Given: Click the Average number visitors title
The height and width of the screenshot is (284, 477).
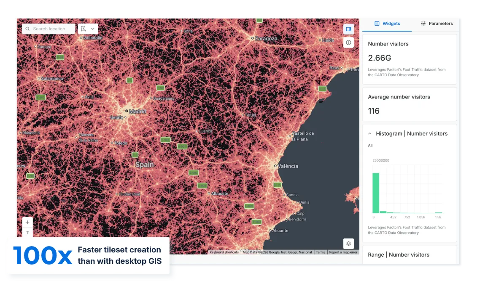Looking at the screenshot, I should click(x=399, y=97).
